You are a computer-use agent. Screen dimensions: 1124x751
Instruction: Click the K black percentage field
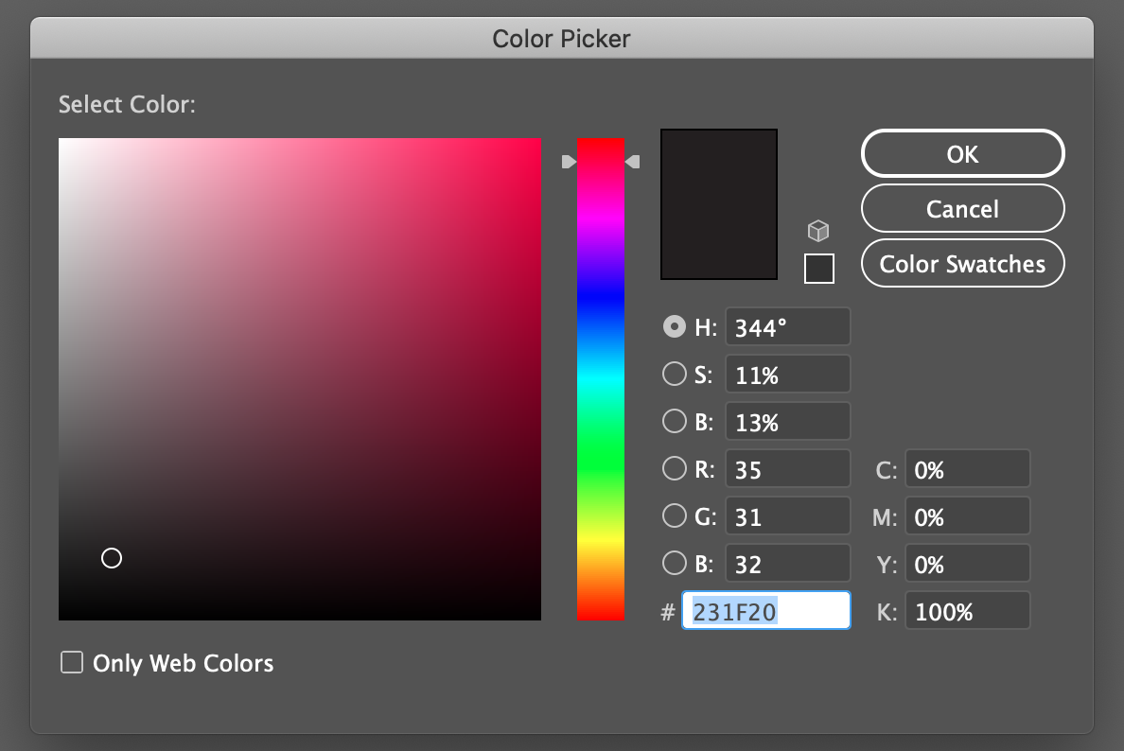967,612
